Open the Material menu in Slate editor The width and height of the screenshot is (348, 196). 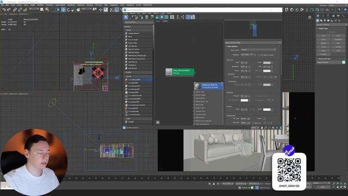coord(132,13)
